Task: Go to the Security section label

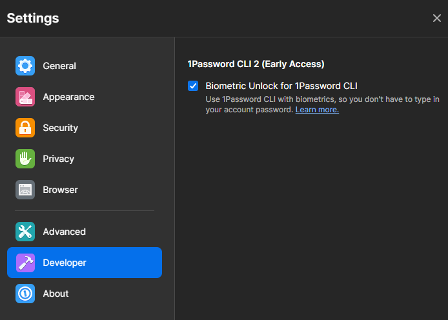Action: tap(61, 128)
